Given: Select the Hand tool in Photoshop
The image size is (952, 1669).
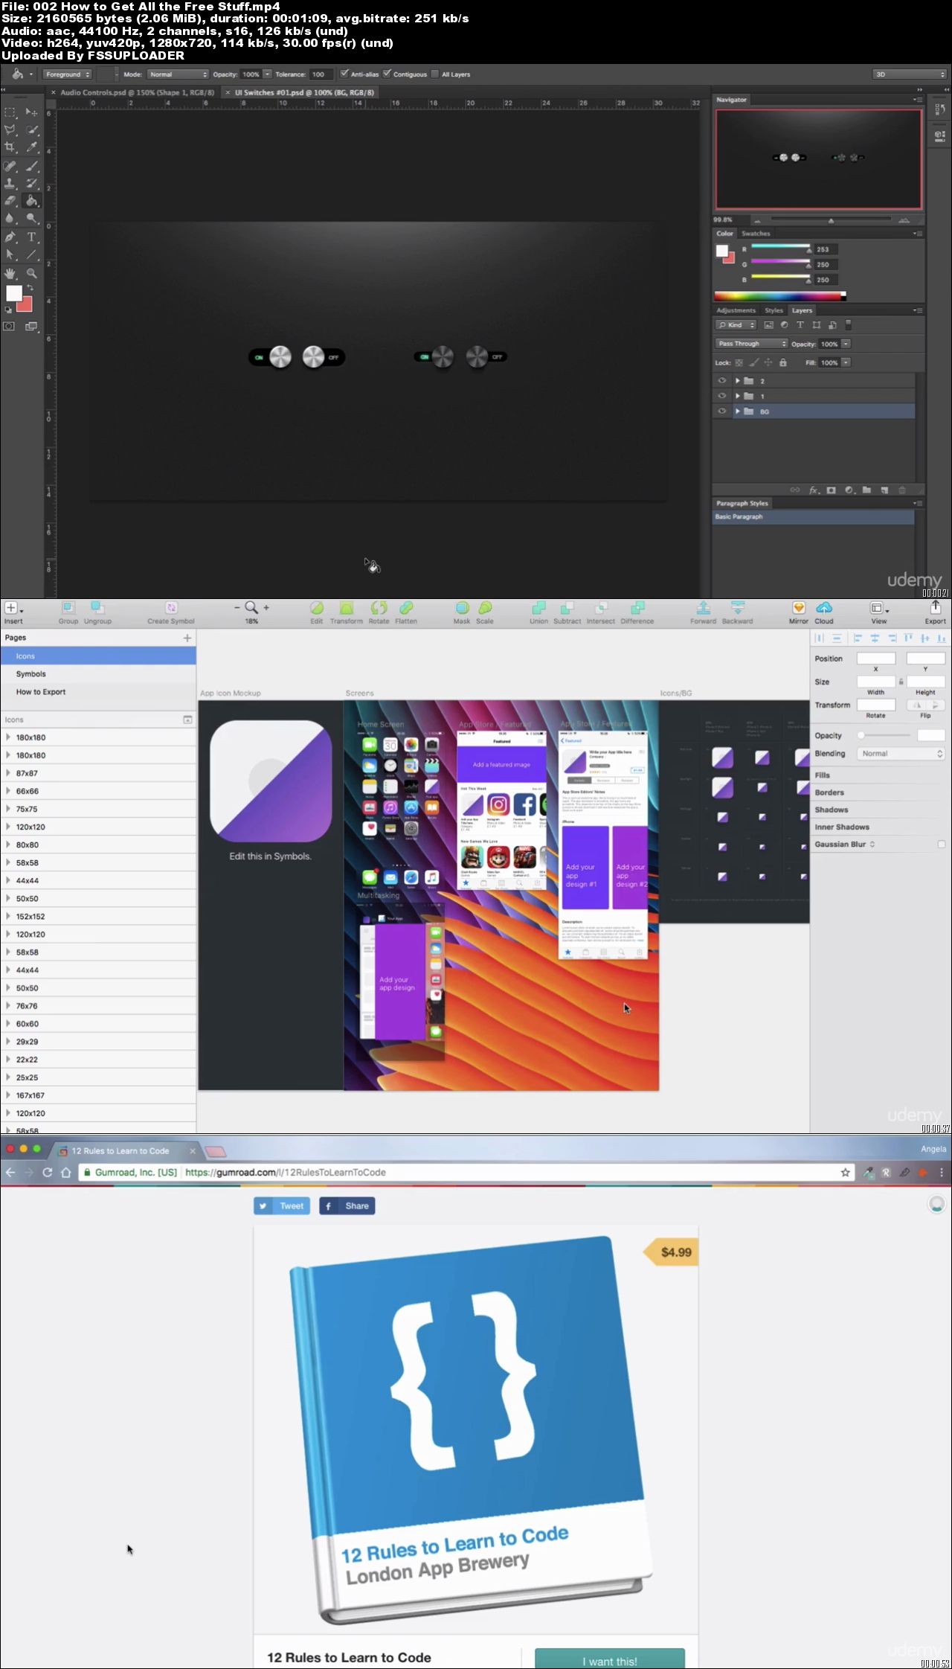Looking at the screenshot, I should (10, 273).
